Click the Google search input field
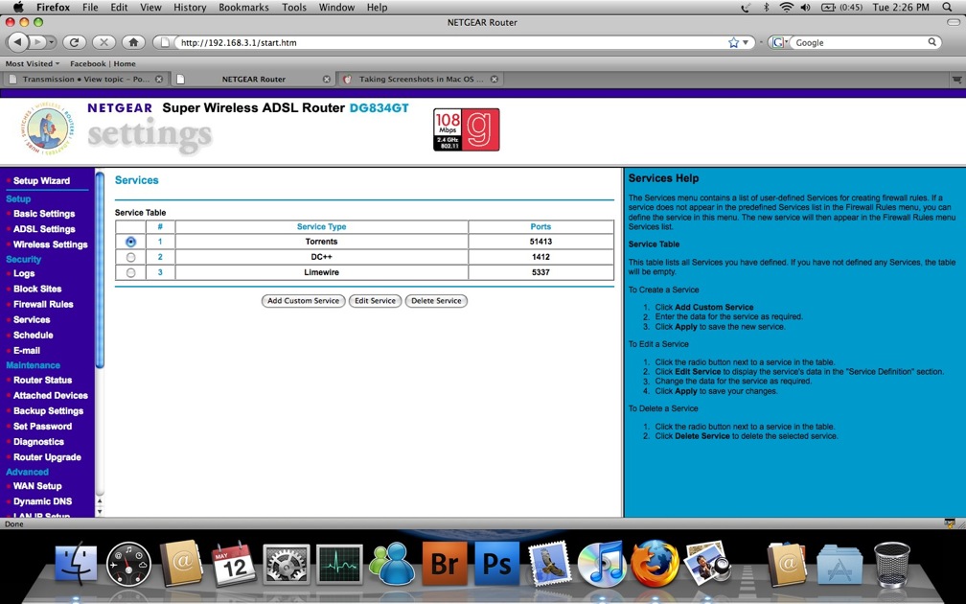 click(860, 42)
